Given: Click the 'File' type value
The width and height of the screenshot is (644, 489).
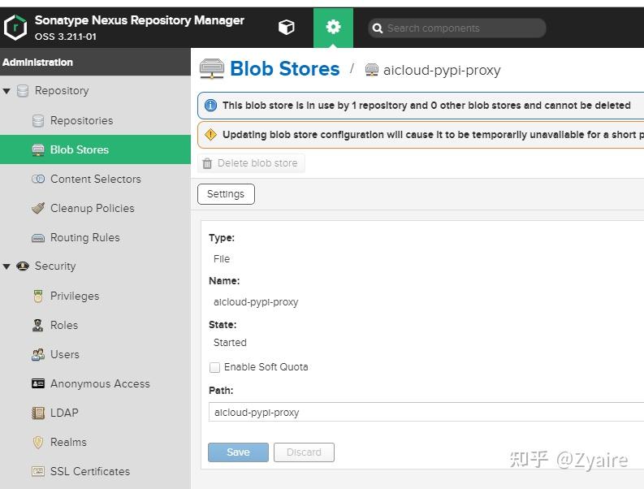Looking at the screenshot, I should point(222,259).
